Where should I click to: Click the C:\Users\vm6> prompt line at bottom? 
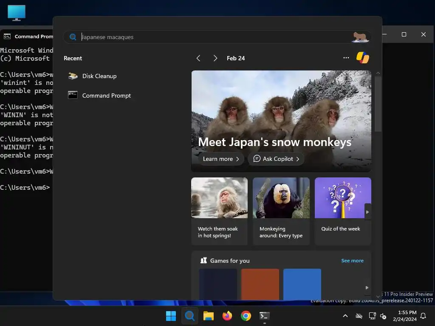pos(25,187)
